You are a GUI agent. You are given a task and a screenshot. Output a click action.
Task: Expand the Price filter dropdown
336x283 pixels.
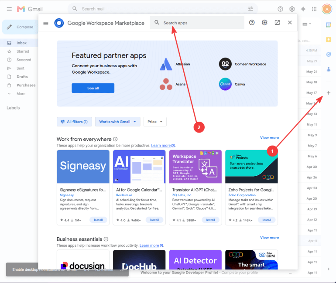pyautogui.click(x=155, y=122)
